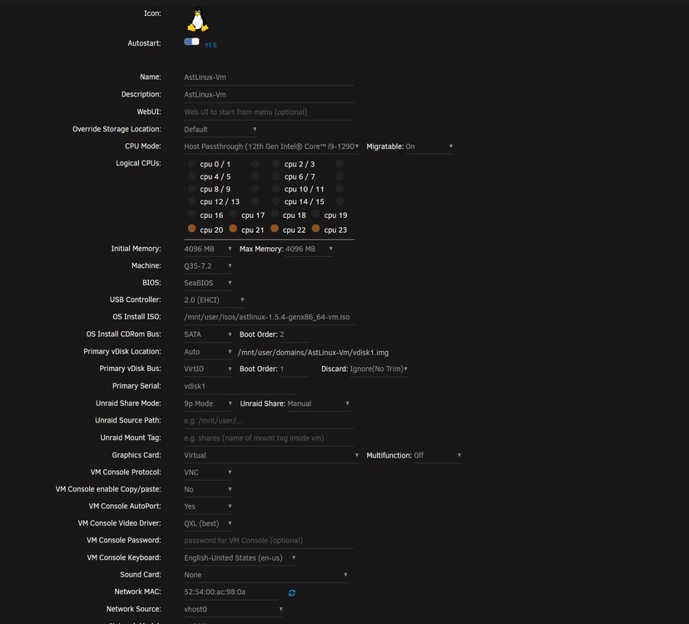Open the Unraid Share Manual dropdown

[x=318, y=404]
